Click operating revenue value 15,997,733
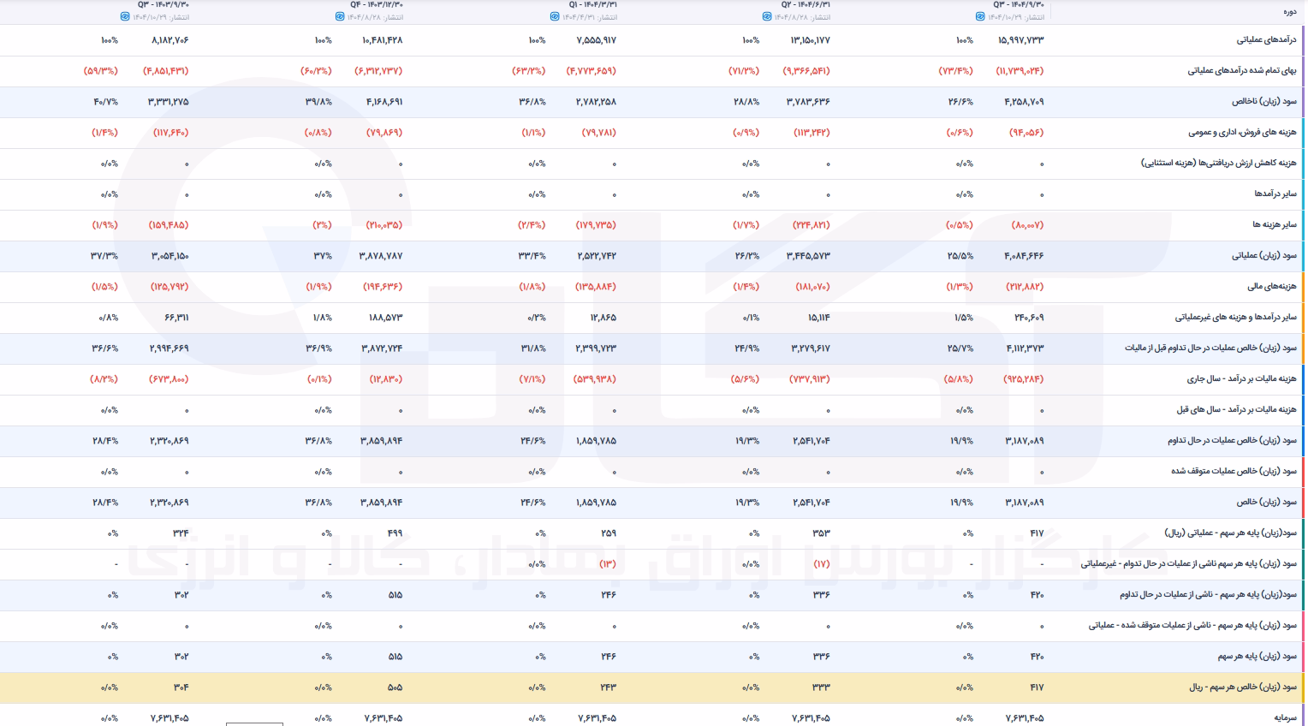 point(1021,40)
